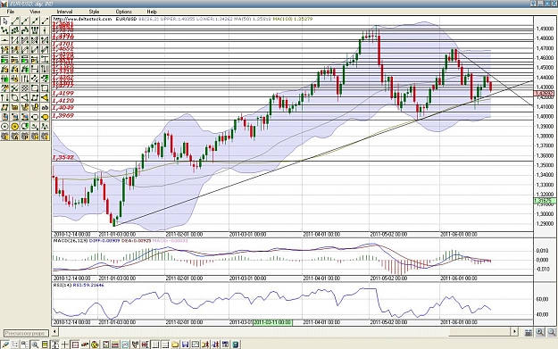Click the red current price tag on axis
Viewport: 558px width, 349px height.
[544, 94]
